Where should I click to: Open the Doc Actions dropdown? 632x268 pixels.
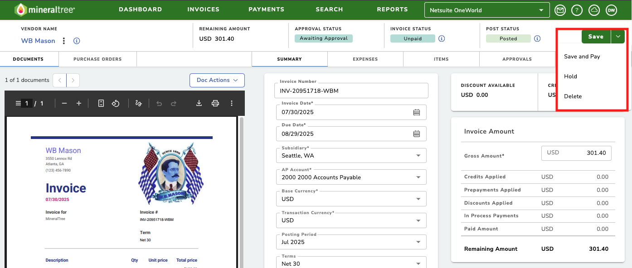click(217, 80)
